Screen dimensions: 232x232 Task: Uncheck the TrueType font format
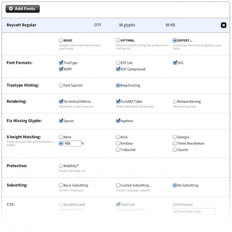point(61,63)
